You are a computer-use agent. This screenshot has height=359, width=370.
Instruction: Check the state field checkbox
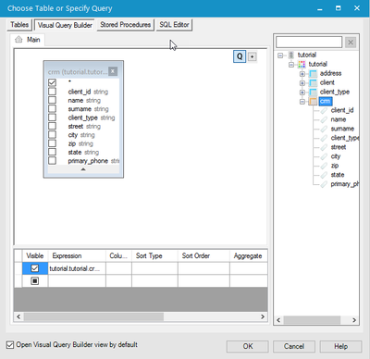click(52, 152)
